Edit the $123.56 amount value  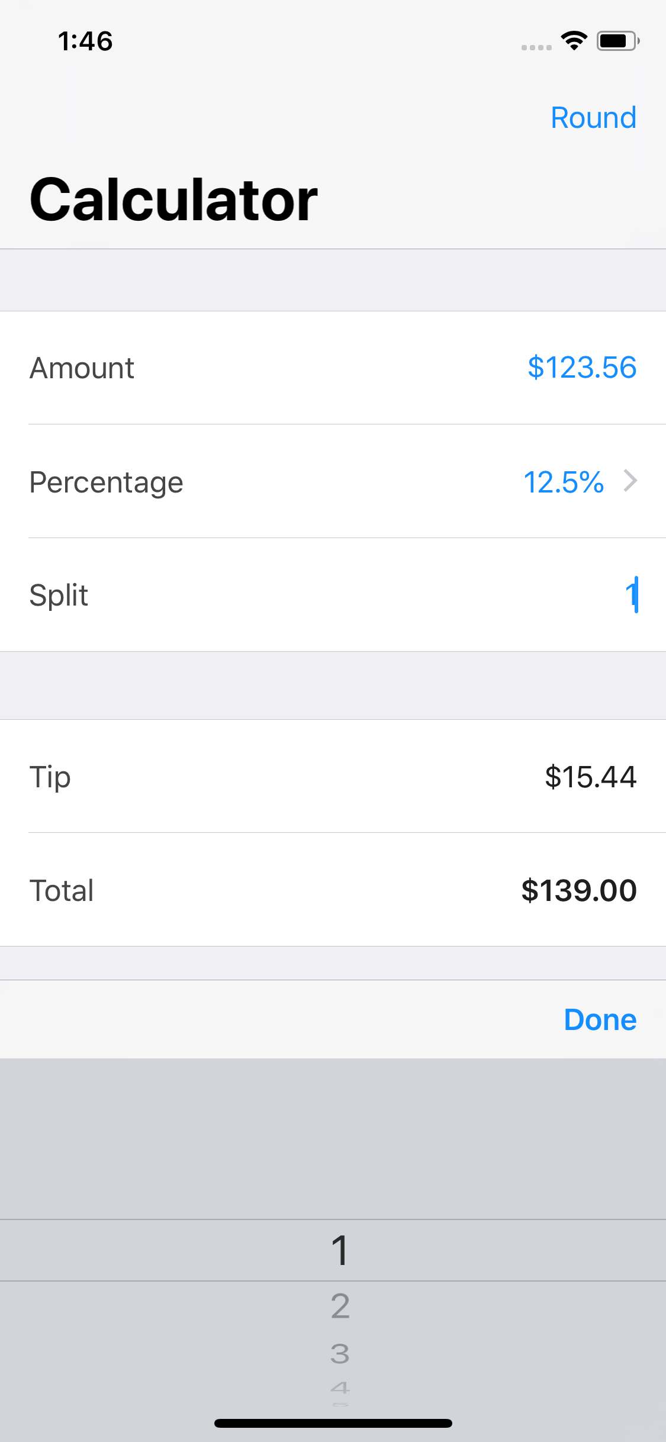tap(581, 368)
